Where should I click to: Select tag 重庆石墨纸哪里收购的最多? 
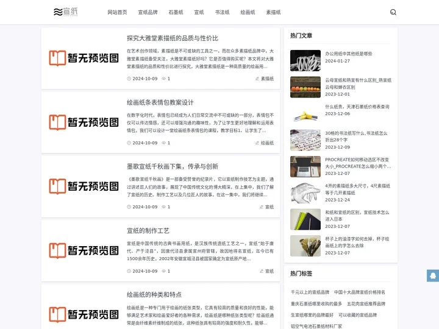click(316, 303)
